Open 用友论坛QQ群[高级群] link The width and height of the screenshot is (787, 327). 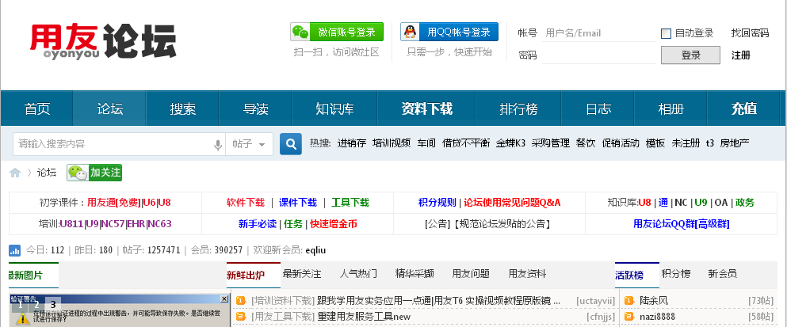(x=682, y=224)
